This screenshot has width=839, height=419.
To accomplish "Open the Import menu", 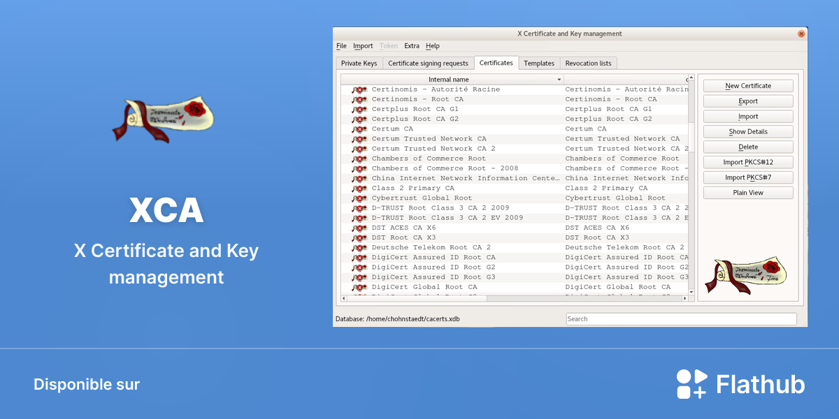I will [x=363, y=46].
